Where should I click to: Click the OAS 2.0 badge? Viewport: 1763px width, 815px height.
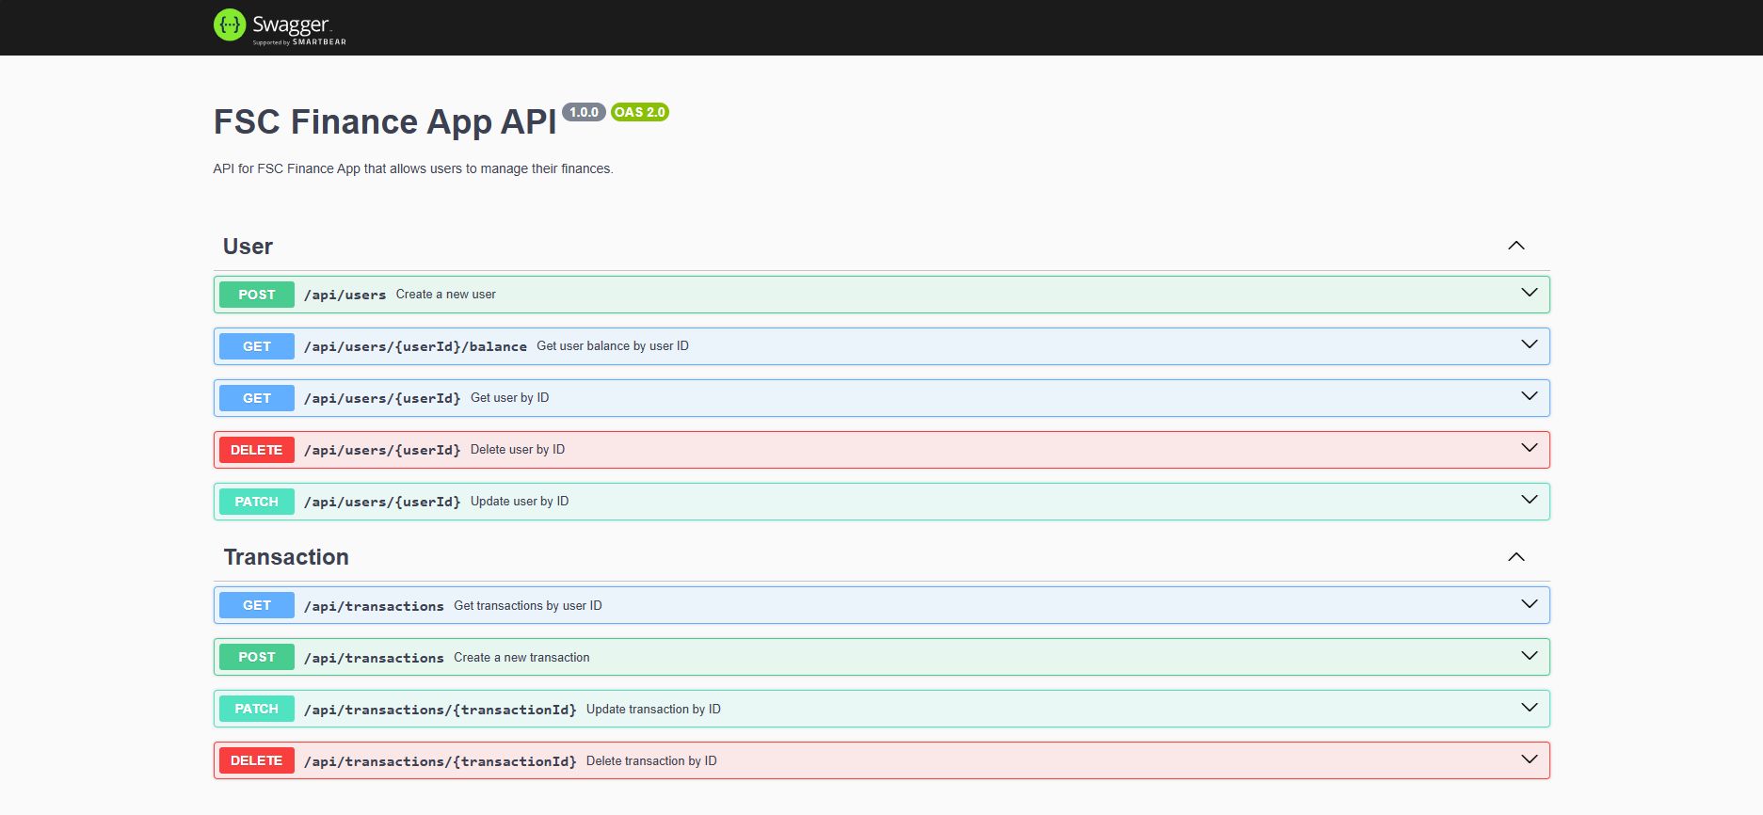639,112
